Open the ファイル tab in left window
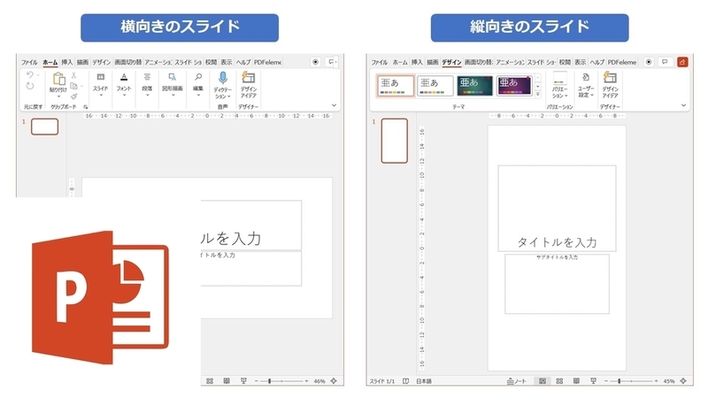The width and height of the screenshot is (708, 398). click(x=29, y=62)
